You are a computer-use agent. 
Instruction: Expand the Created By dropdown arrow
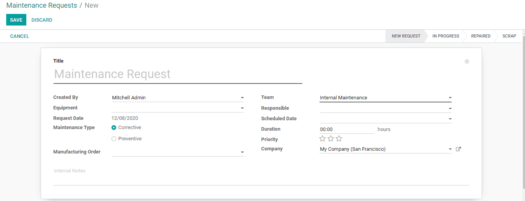click(242, 98)
